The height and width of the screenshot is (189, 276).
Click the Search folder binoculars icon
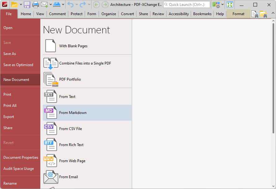coord(264,14)
